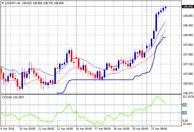The width and height of the screenshot is (194, 132).
Task: Click the 107.080 price axis label
Action: [x=188, y=74]
